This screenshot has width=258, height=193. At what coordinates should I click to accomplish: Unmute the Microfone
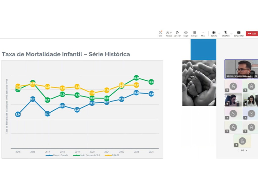[x=226, y=33]
